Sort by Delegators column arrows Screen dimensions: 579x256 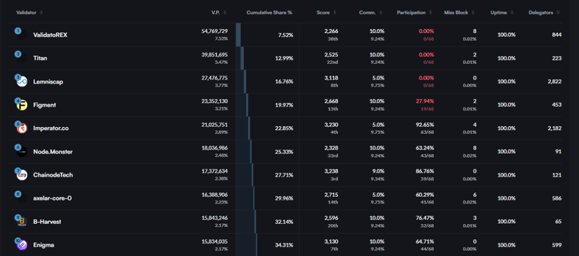click(558, 12)
